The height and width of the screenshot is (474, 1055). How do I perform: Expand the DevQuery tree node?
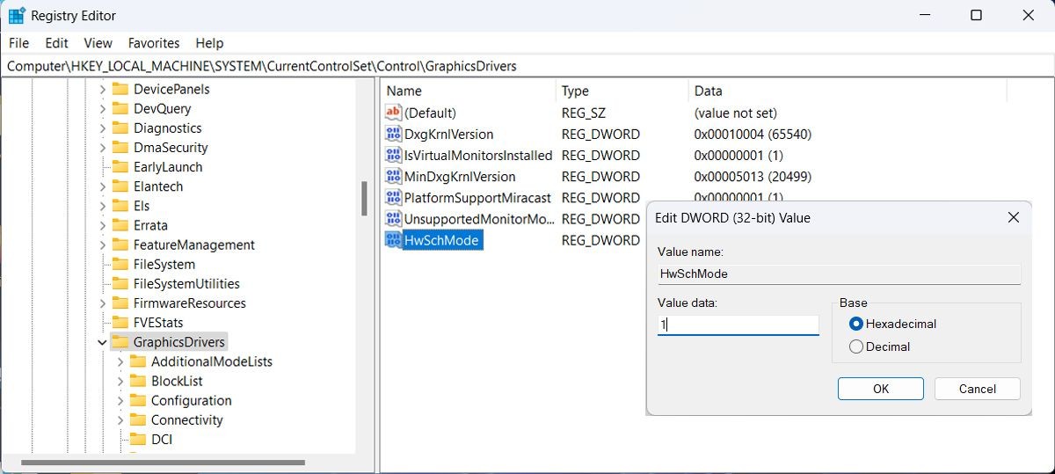102,108
